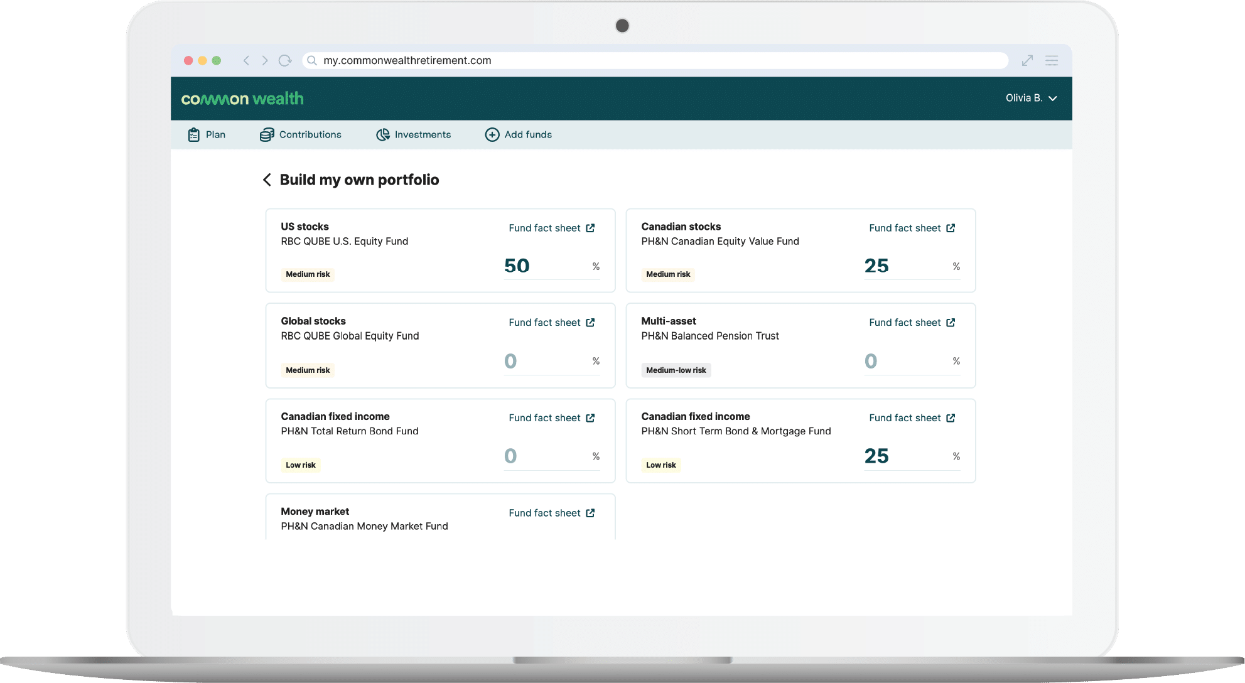Open the Add funds tab
Screen dimensions: 1245x683
[x=519, y=134]
